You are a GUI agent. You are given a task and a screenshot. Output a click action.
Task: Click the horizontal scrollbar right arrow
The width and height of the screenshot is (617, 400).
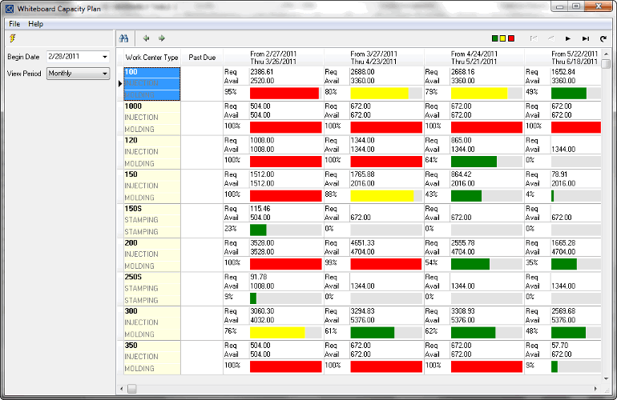pos(595,389)
